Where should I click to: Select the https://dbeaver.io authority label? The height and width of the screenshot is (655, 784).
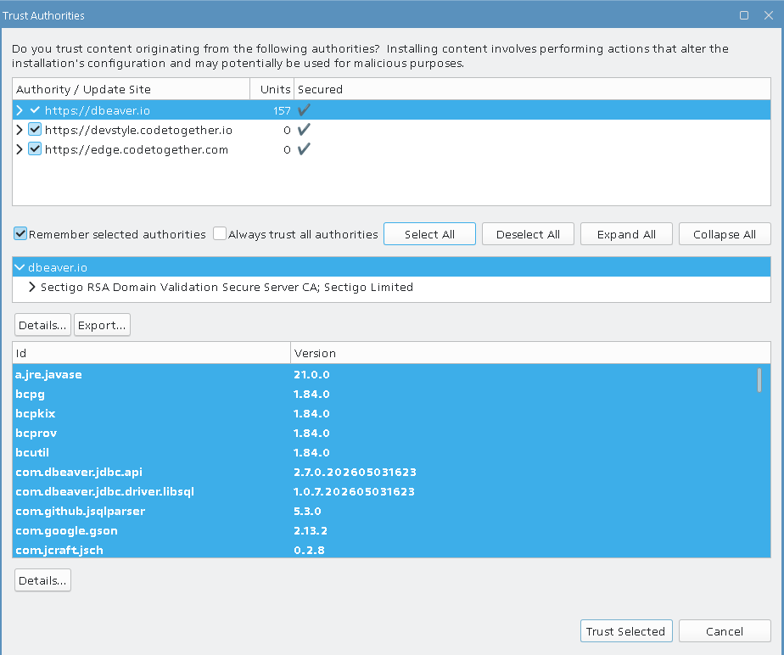[x=98, y=110]
